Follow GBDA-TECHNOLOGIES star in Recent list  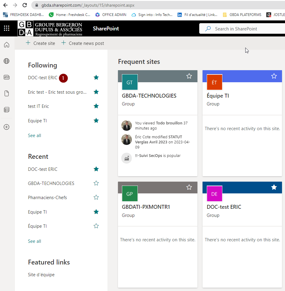(96, 183)
